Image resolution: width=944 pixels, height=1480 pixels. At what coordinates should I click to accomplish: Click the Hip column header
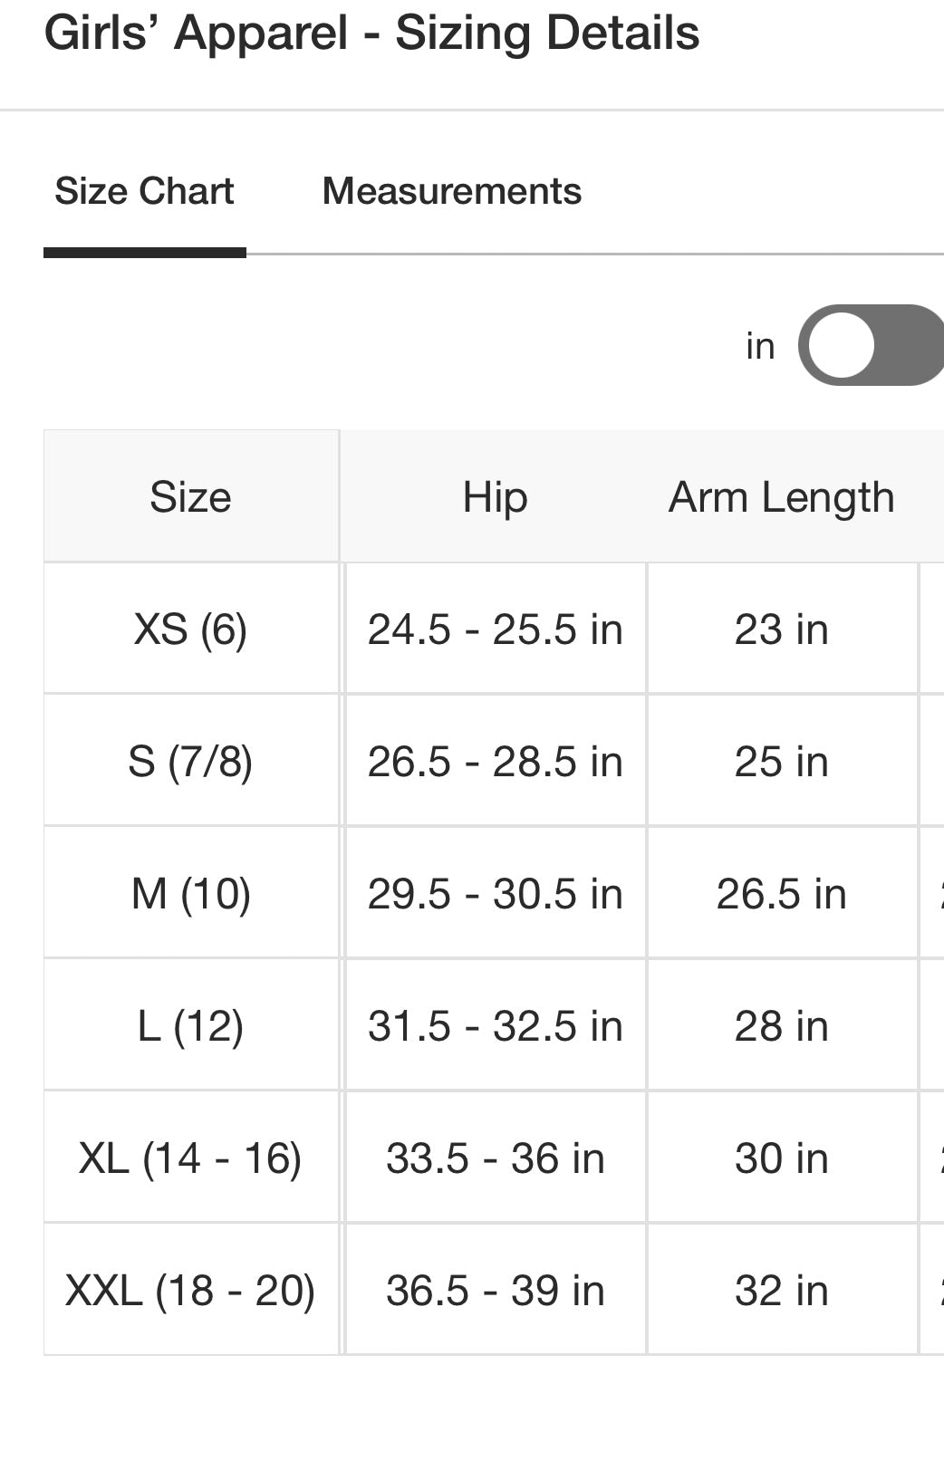pyautogui.click(x=495, y=497)
